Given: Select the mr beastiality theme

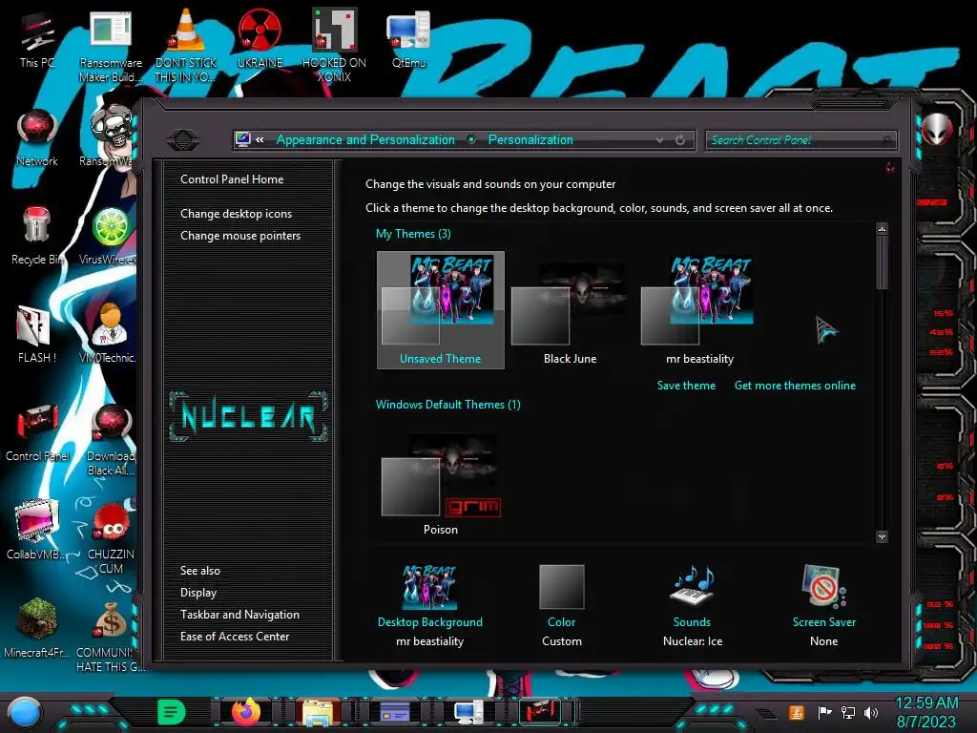Looking at the screenshot, I should pos(699,310).
